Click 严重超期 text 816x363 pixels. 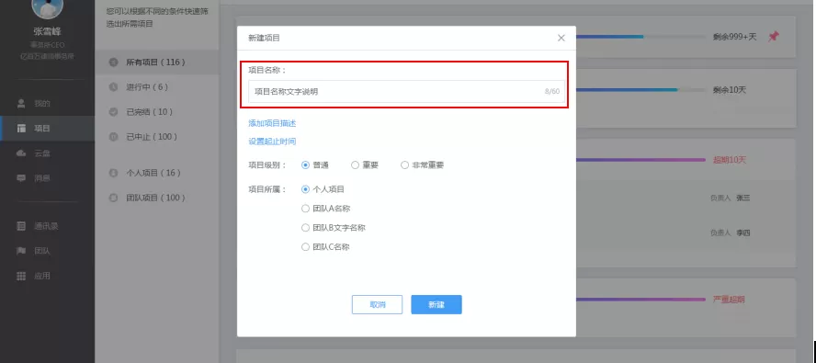pos(729,300)
